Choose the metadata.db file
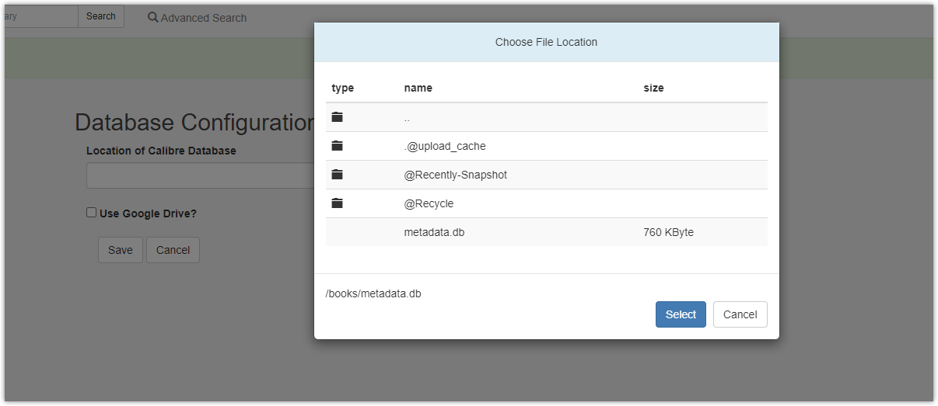Viewport: 938px width, 406px height. point(434,232)
